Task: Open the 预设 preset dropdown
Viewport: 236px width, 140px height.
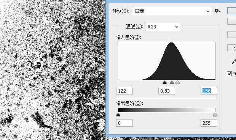Action: tap(172, 11)
